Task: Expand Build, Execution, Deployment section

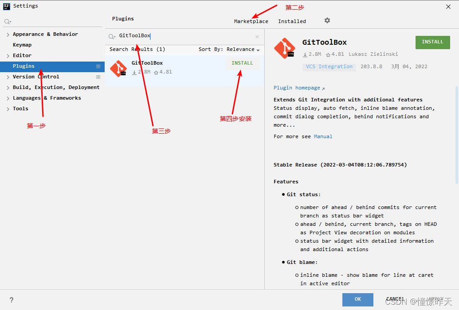Action: pos(8,87)
